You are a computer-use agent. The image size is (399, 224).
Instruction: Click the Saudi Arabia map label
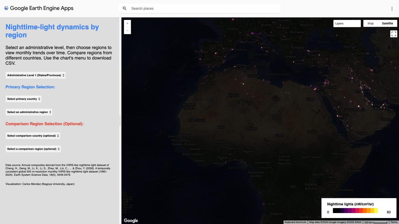(355, 110)
